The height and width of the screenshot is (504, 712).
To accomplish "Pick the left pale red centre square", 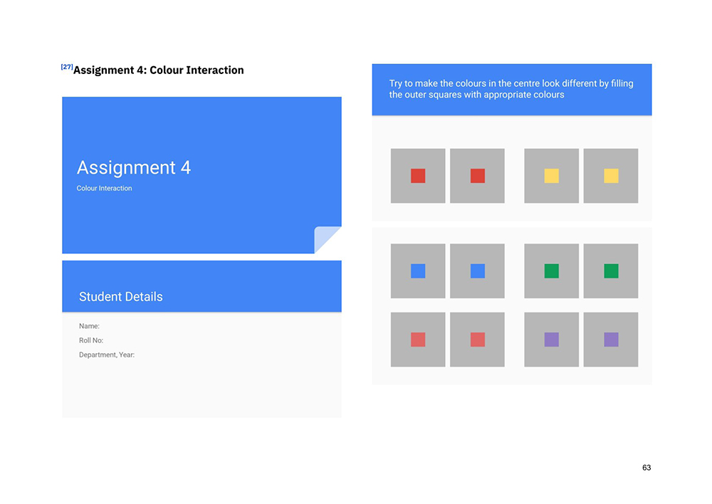I will click(x=418, y=339).
